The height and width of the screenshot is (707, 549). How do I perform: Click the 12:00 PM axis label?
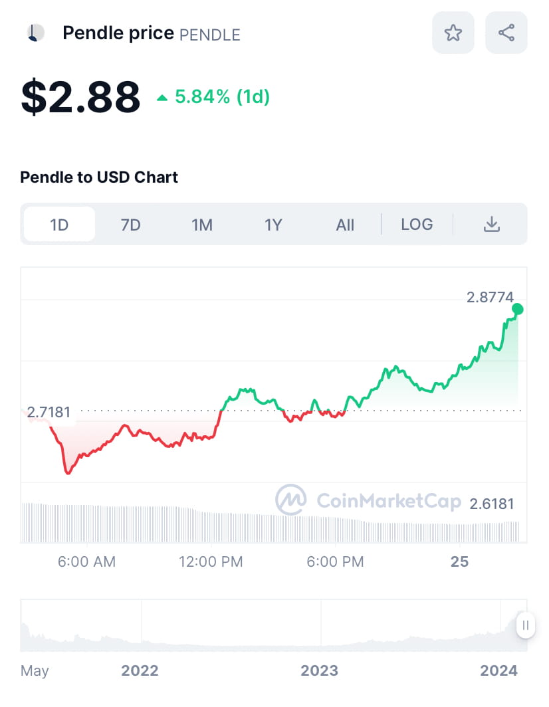point(211,561)
